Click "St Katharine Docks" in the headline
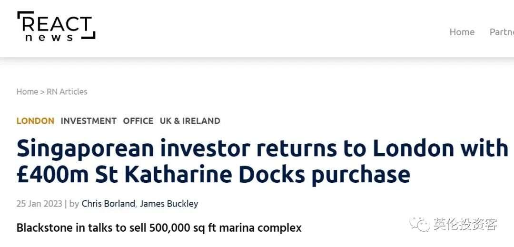The width and height of the screenshot is (514, 247). coord(202,175)
